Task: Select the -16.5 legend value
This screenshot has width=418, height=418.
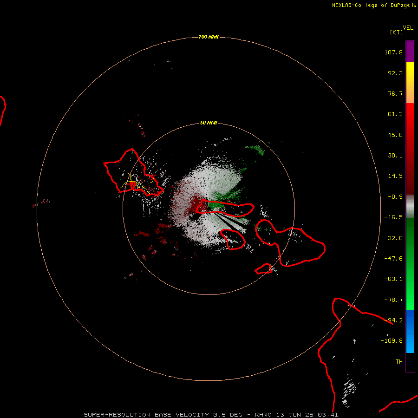Action: click(393, 217)
